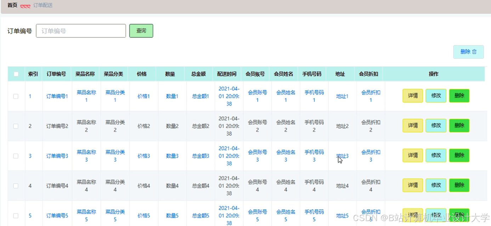Click the cell 总金额1
491x226 pixels.
[x=201, y=96]
